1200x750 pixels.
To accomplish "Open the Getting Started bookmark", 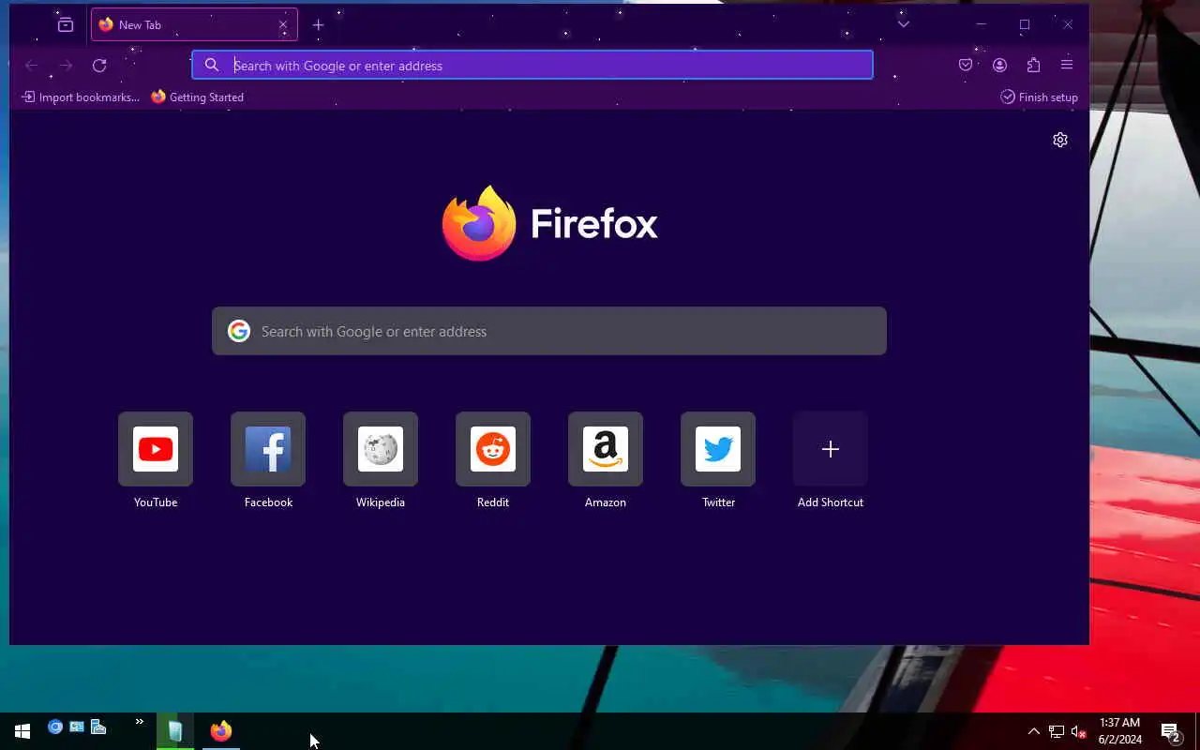I will pyautogui.click(x=198, y=97).
